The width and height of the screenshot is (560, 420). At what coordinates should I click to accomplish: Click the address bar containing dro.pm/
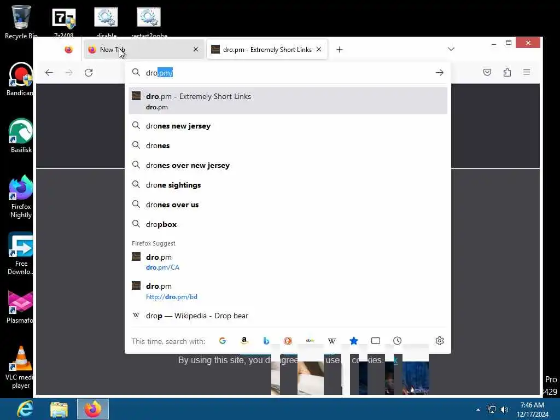(x=288, y=73)
